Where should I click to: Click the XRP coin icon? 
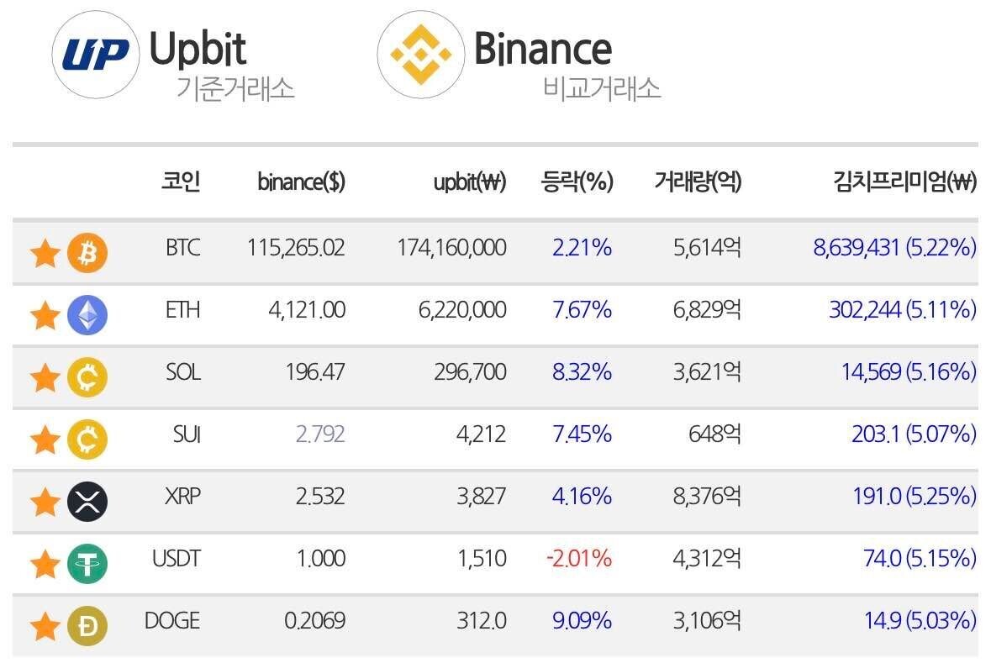87,501
